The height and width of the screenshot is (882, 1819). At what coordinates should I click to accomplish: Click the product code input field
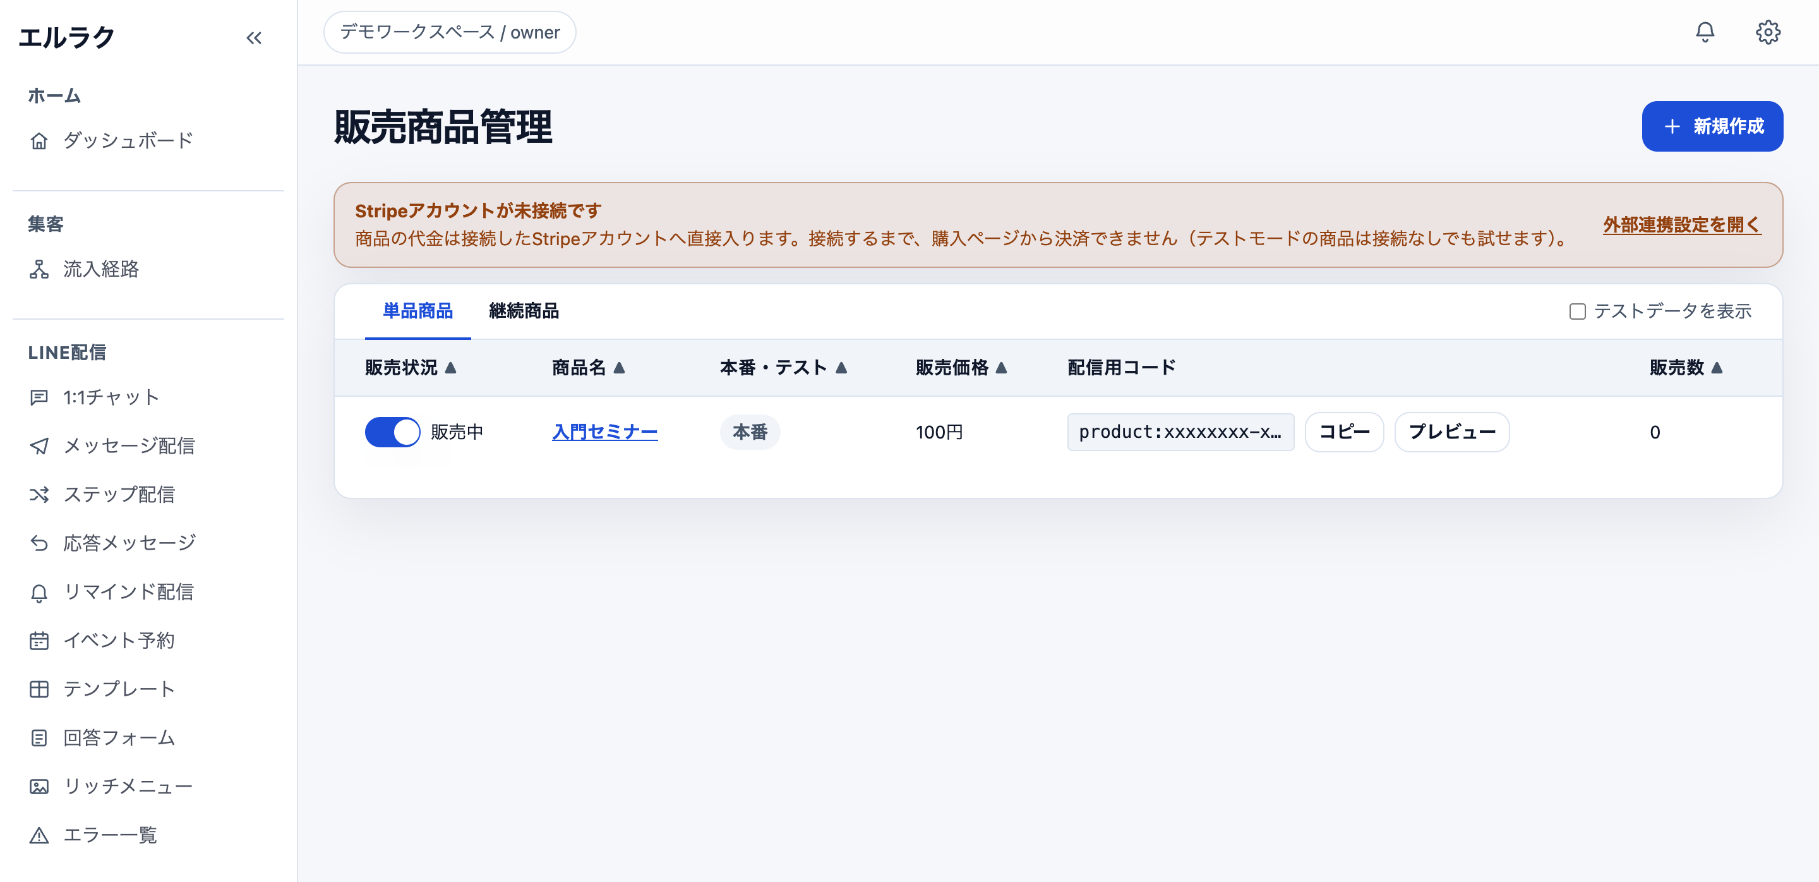(1180, 432)
